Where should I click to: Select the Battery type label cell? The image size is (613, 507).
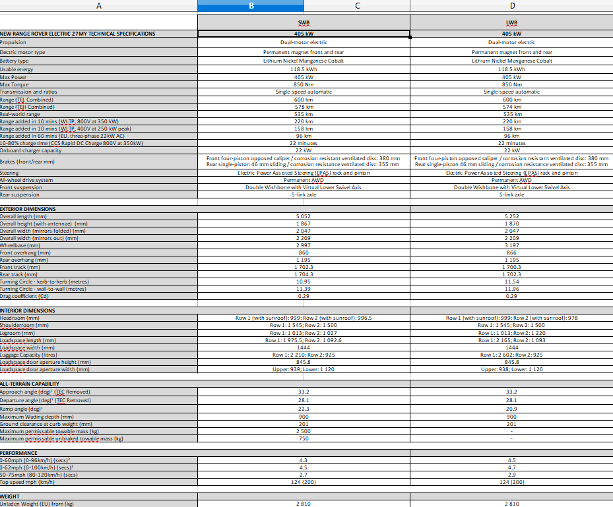[98, 61]
